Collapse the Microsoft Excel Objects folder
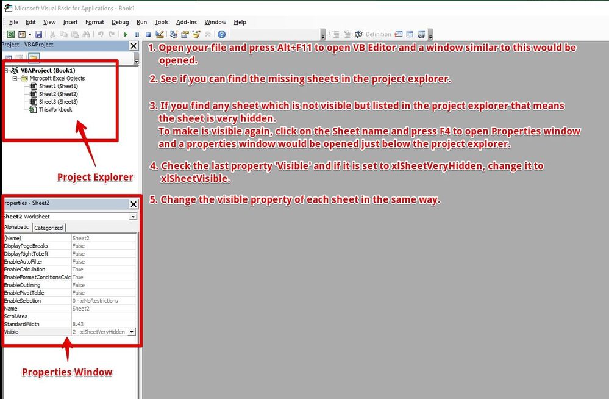609x399 pixels. [15, 78]
